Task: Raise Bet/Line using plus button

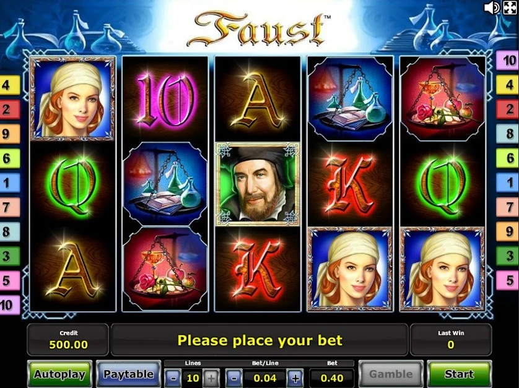Action: coord(295,377)
